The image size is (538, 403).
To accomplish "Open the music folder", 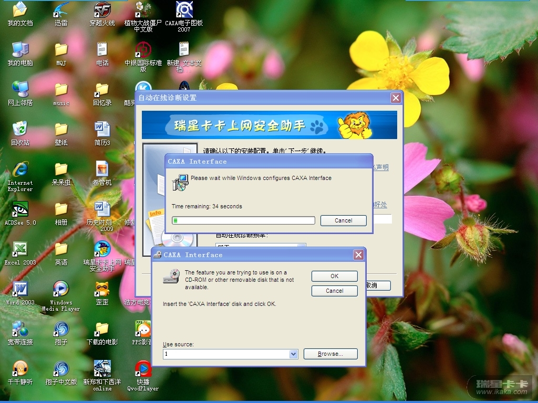I will pos(61,93).
